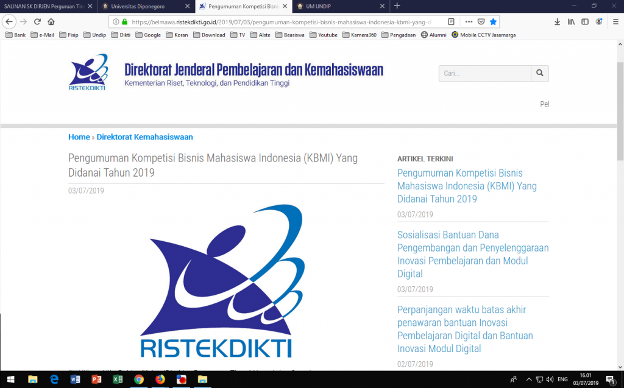Switch to the Universitas Diponegoro tab
The width and height of the screenshot is (624, 388).
point(146,5)
